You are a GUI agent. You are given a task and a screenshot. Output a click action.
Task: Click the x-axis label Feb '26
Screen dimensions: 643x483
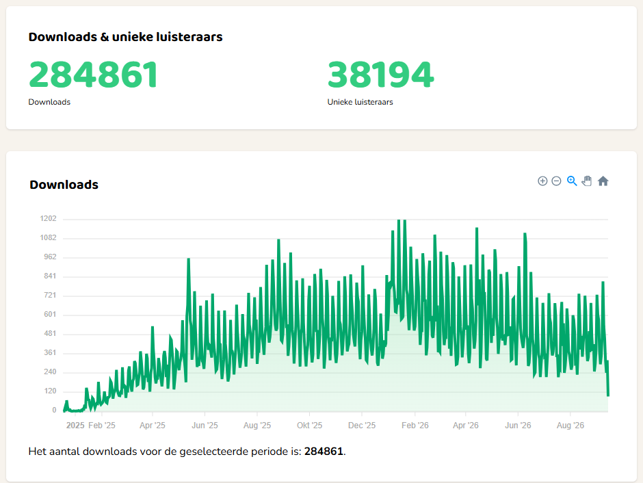[x=415, y=426]
